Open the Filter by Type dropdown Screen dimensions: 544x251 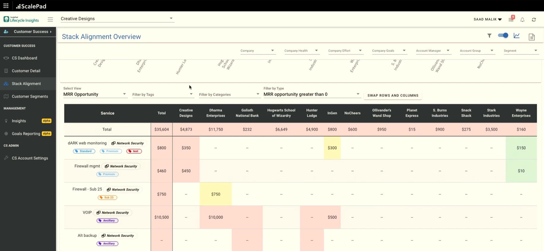click(x=312, y=94)
